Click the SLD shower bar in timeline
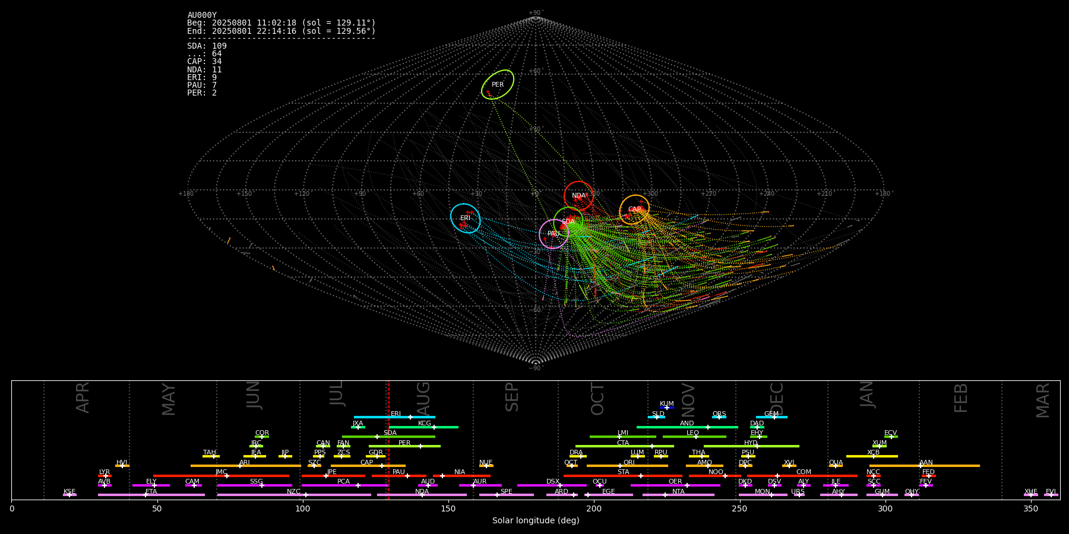The height and width of the screenshot is (534, 1069). (656, 417)
